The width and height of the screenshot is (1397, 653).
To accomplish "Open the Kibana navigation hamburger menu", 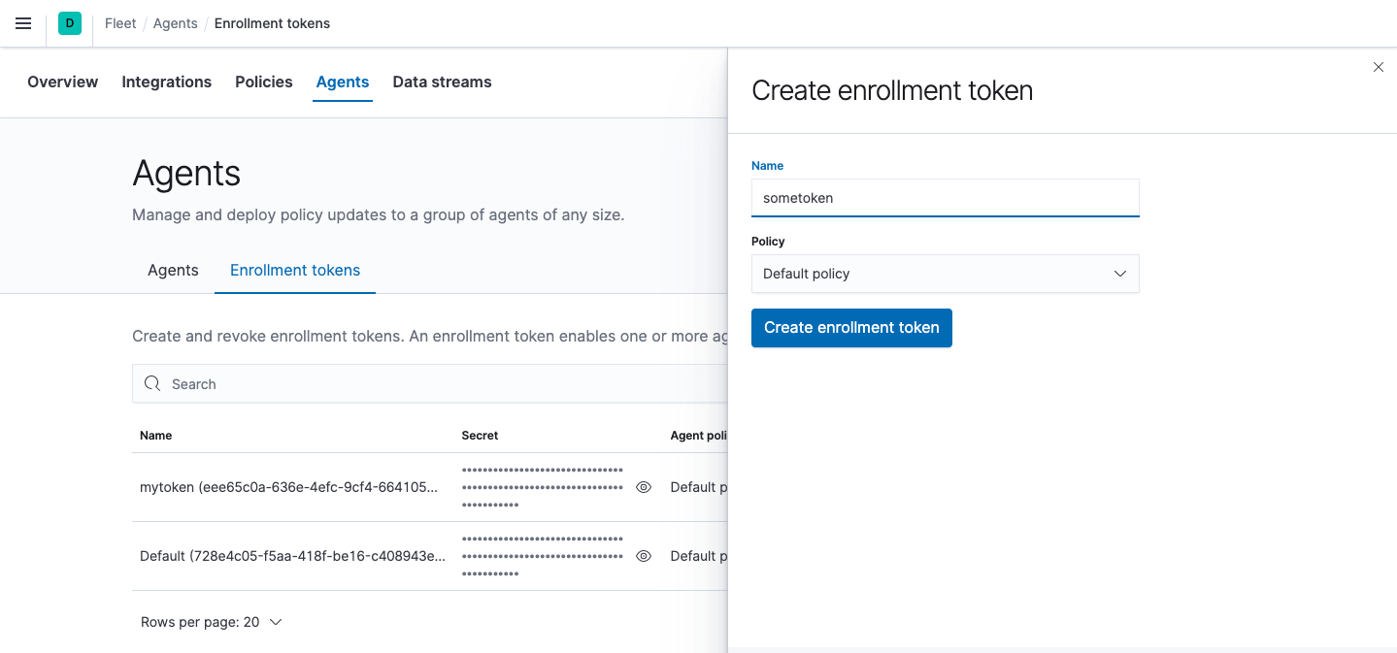I will pos(22,23).
